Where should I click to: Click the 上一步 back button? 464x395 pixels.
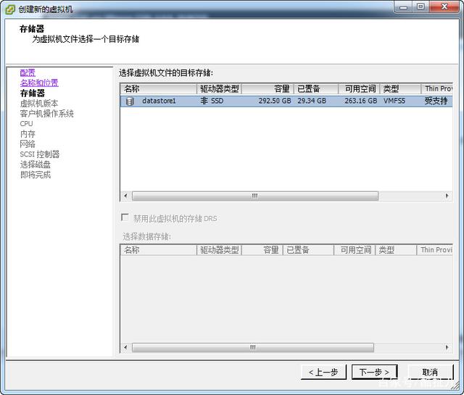[323, 372]
